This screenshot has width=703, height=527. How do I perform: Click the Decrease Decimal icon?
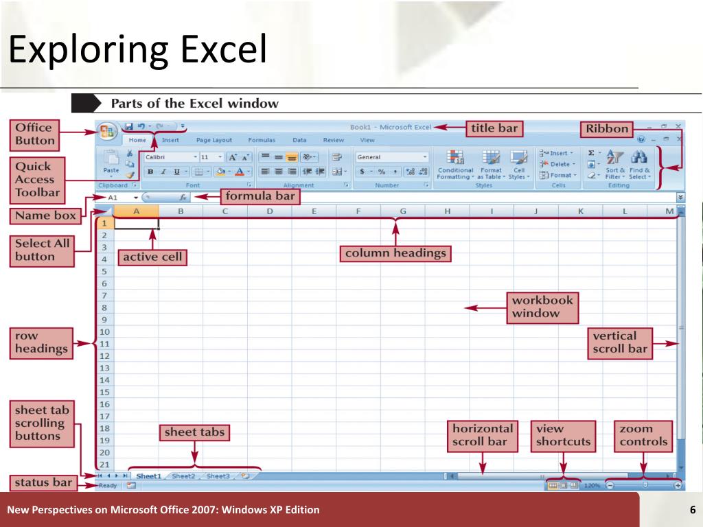point(423,172)
